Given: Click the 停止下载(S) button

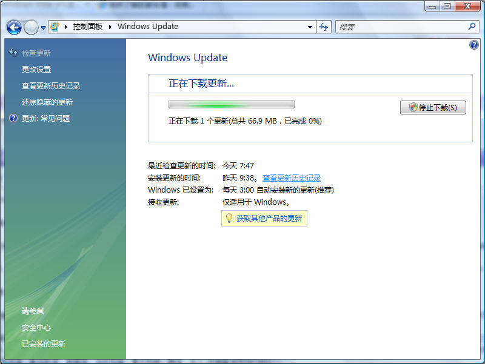Looking at the screenshot, I should point(433,108).
